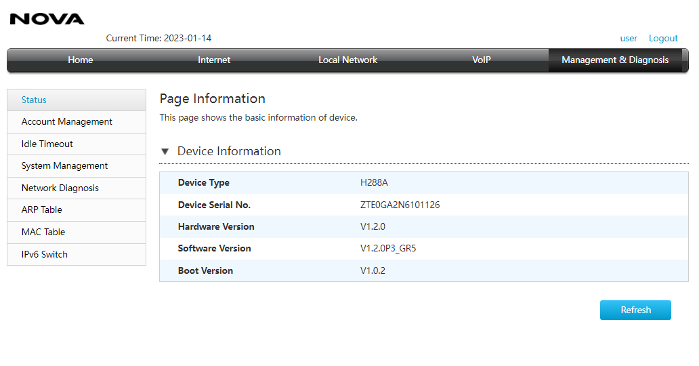Open the IPv6 Switch page
Screen dimensions: 699x366
tap(77, 255)
